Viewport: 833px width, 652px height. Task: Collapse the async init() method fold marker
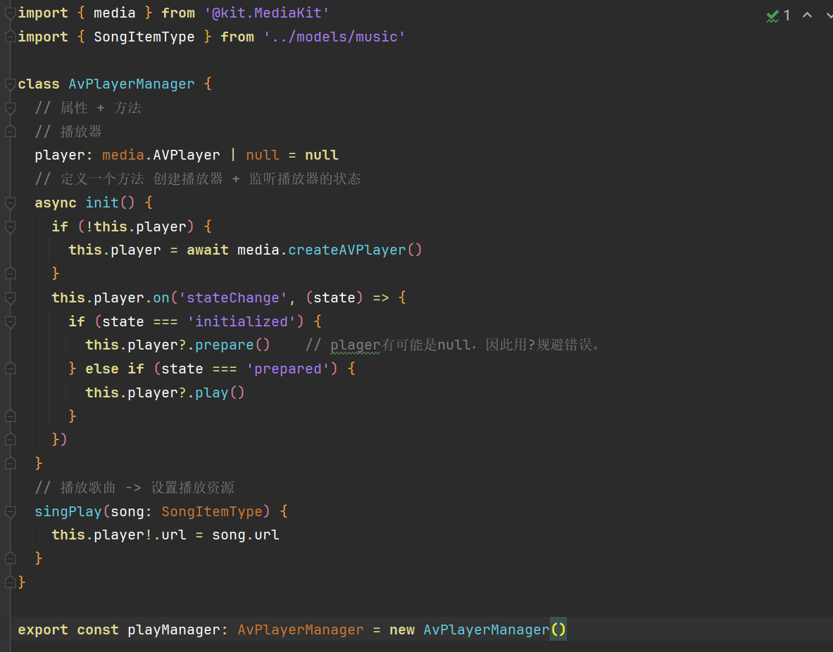tap(10, 203)
